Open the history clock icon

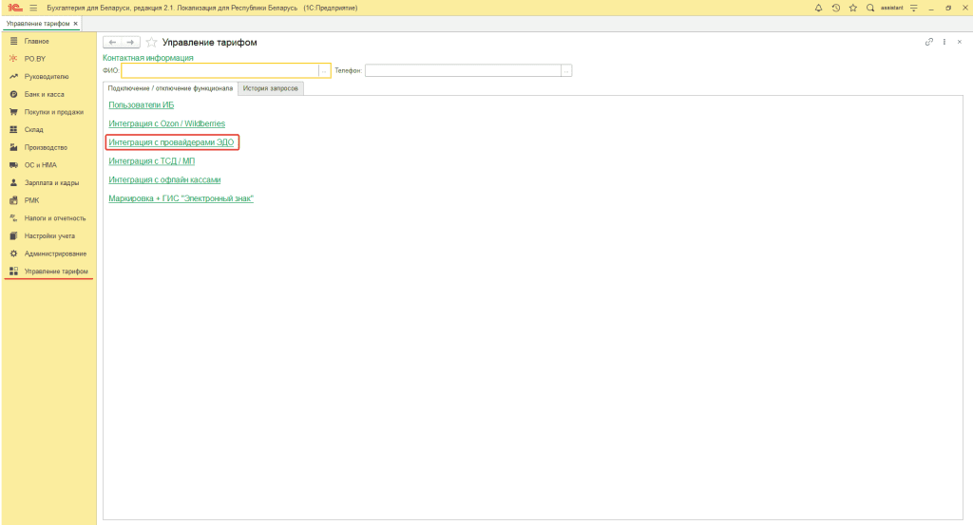[x=836, y=8]
